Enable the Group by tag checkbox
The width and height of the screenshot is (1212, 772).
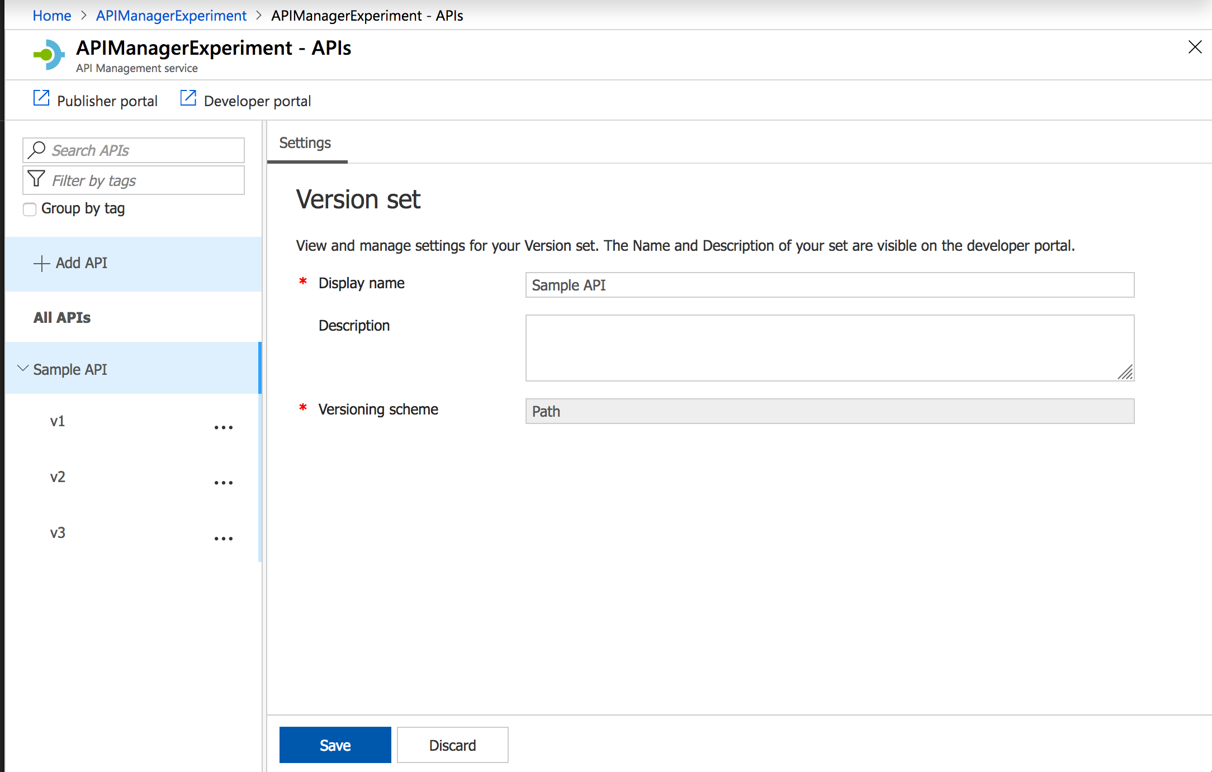(x=30, y=209)
